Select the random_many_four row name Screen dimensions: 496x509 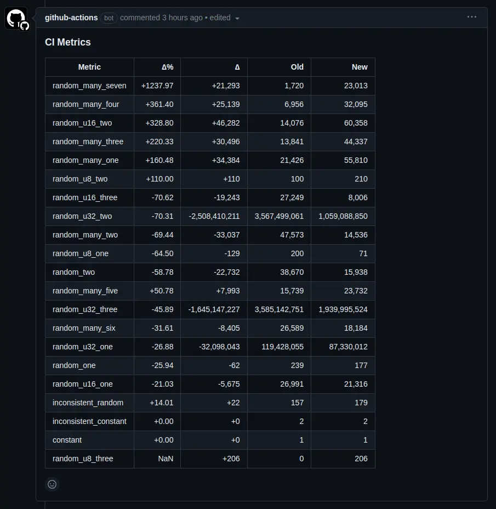pos(85,104)
